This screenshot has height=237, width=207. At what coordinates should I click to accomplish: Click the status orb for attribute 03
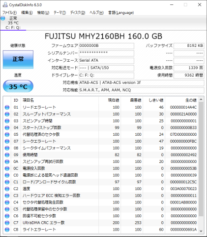click(x=7, y=121)
